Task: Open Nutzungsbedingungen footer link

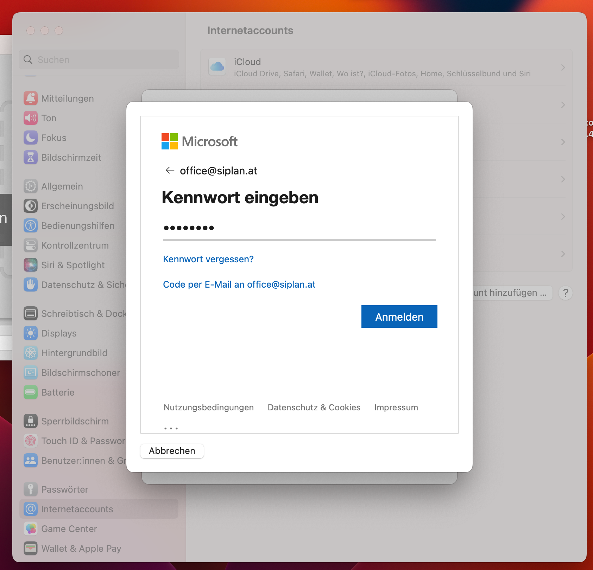Action: [x=209, y=408]
